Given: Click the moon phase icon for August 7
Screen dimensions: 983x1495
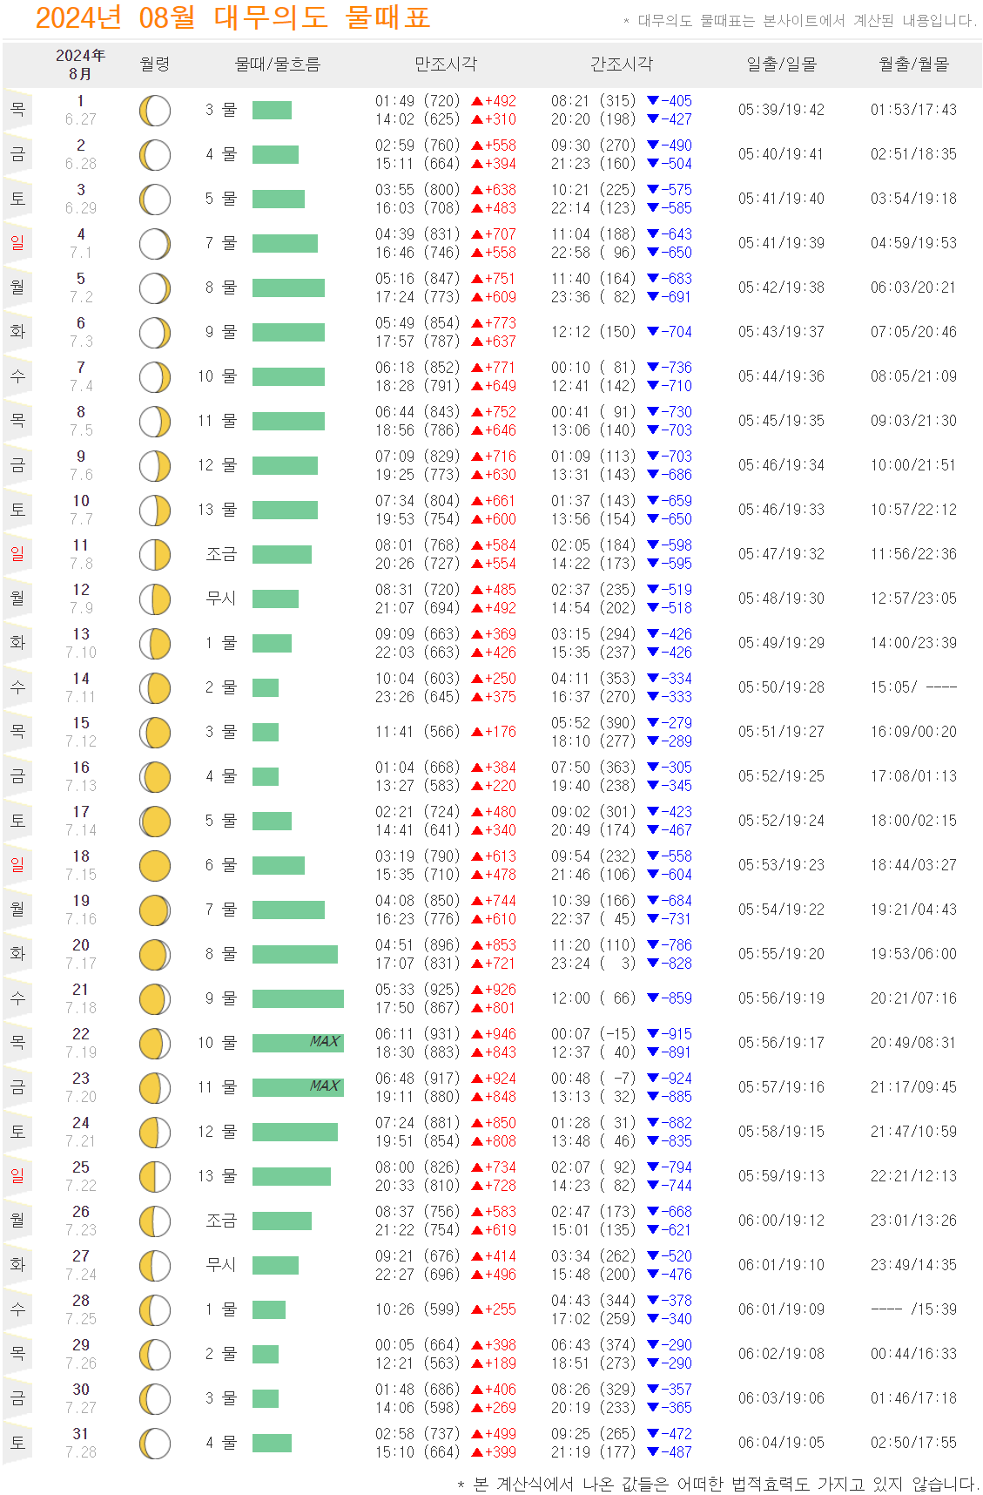Looking at the screenshot, I should [x=155, y=377].
